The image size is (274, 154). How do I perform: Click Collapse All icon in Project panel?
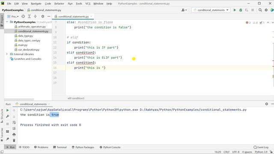pos(35,16)
